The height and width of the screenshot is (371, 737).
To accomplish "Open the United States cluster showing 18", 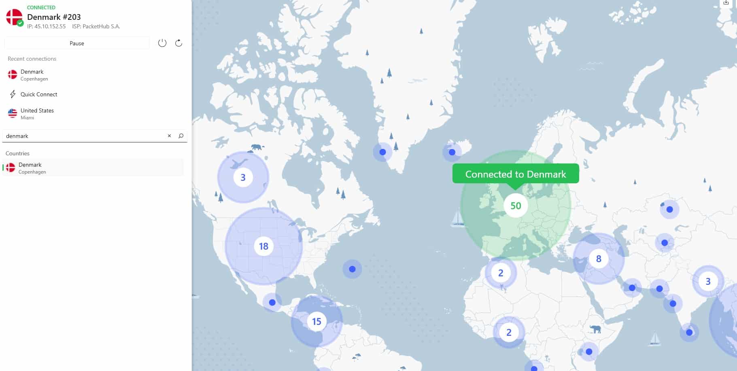I will point(263,246).
